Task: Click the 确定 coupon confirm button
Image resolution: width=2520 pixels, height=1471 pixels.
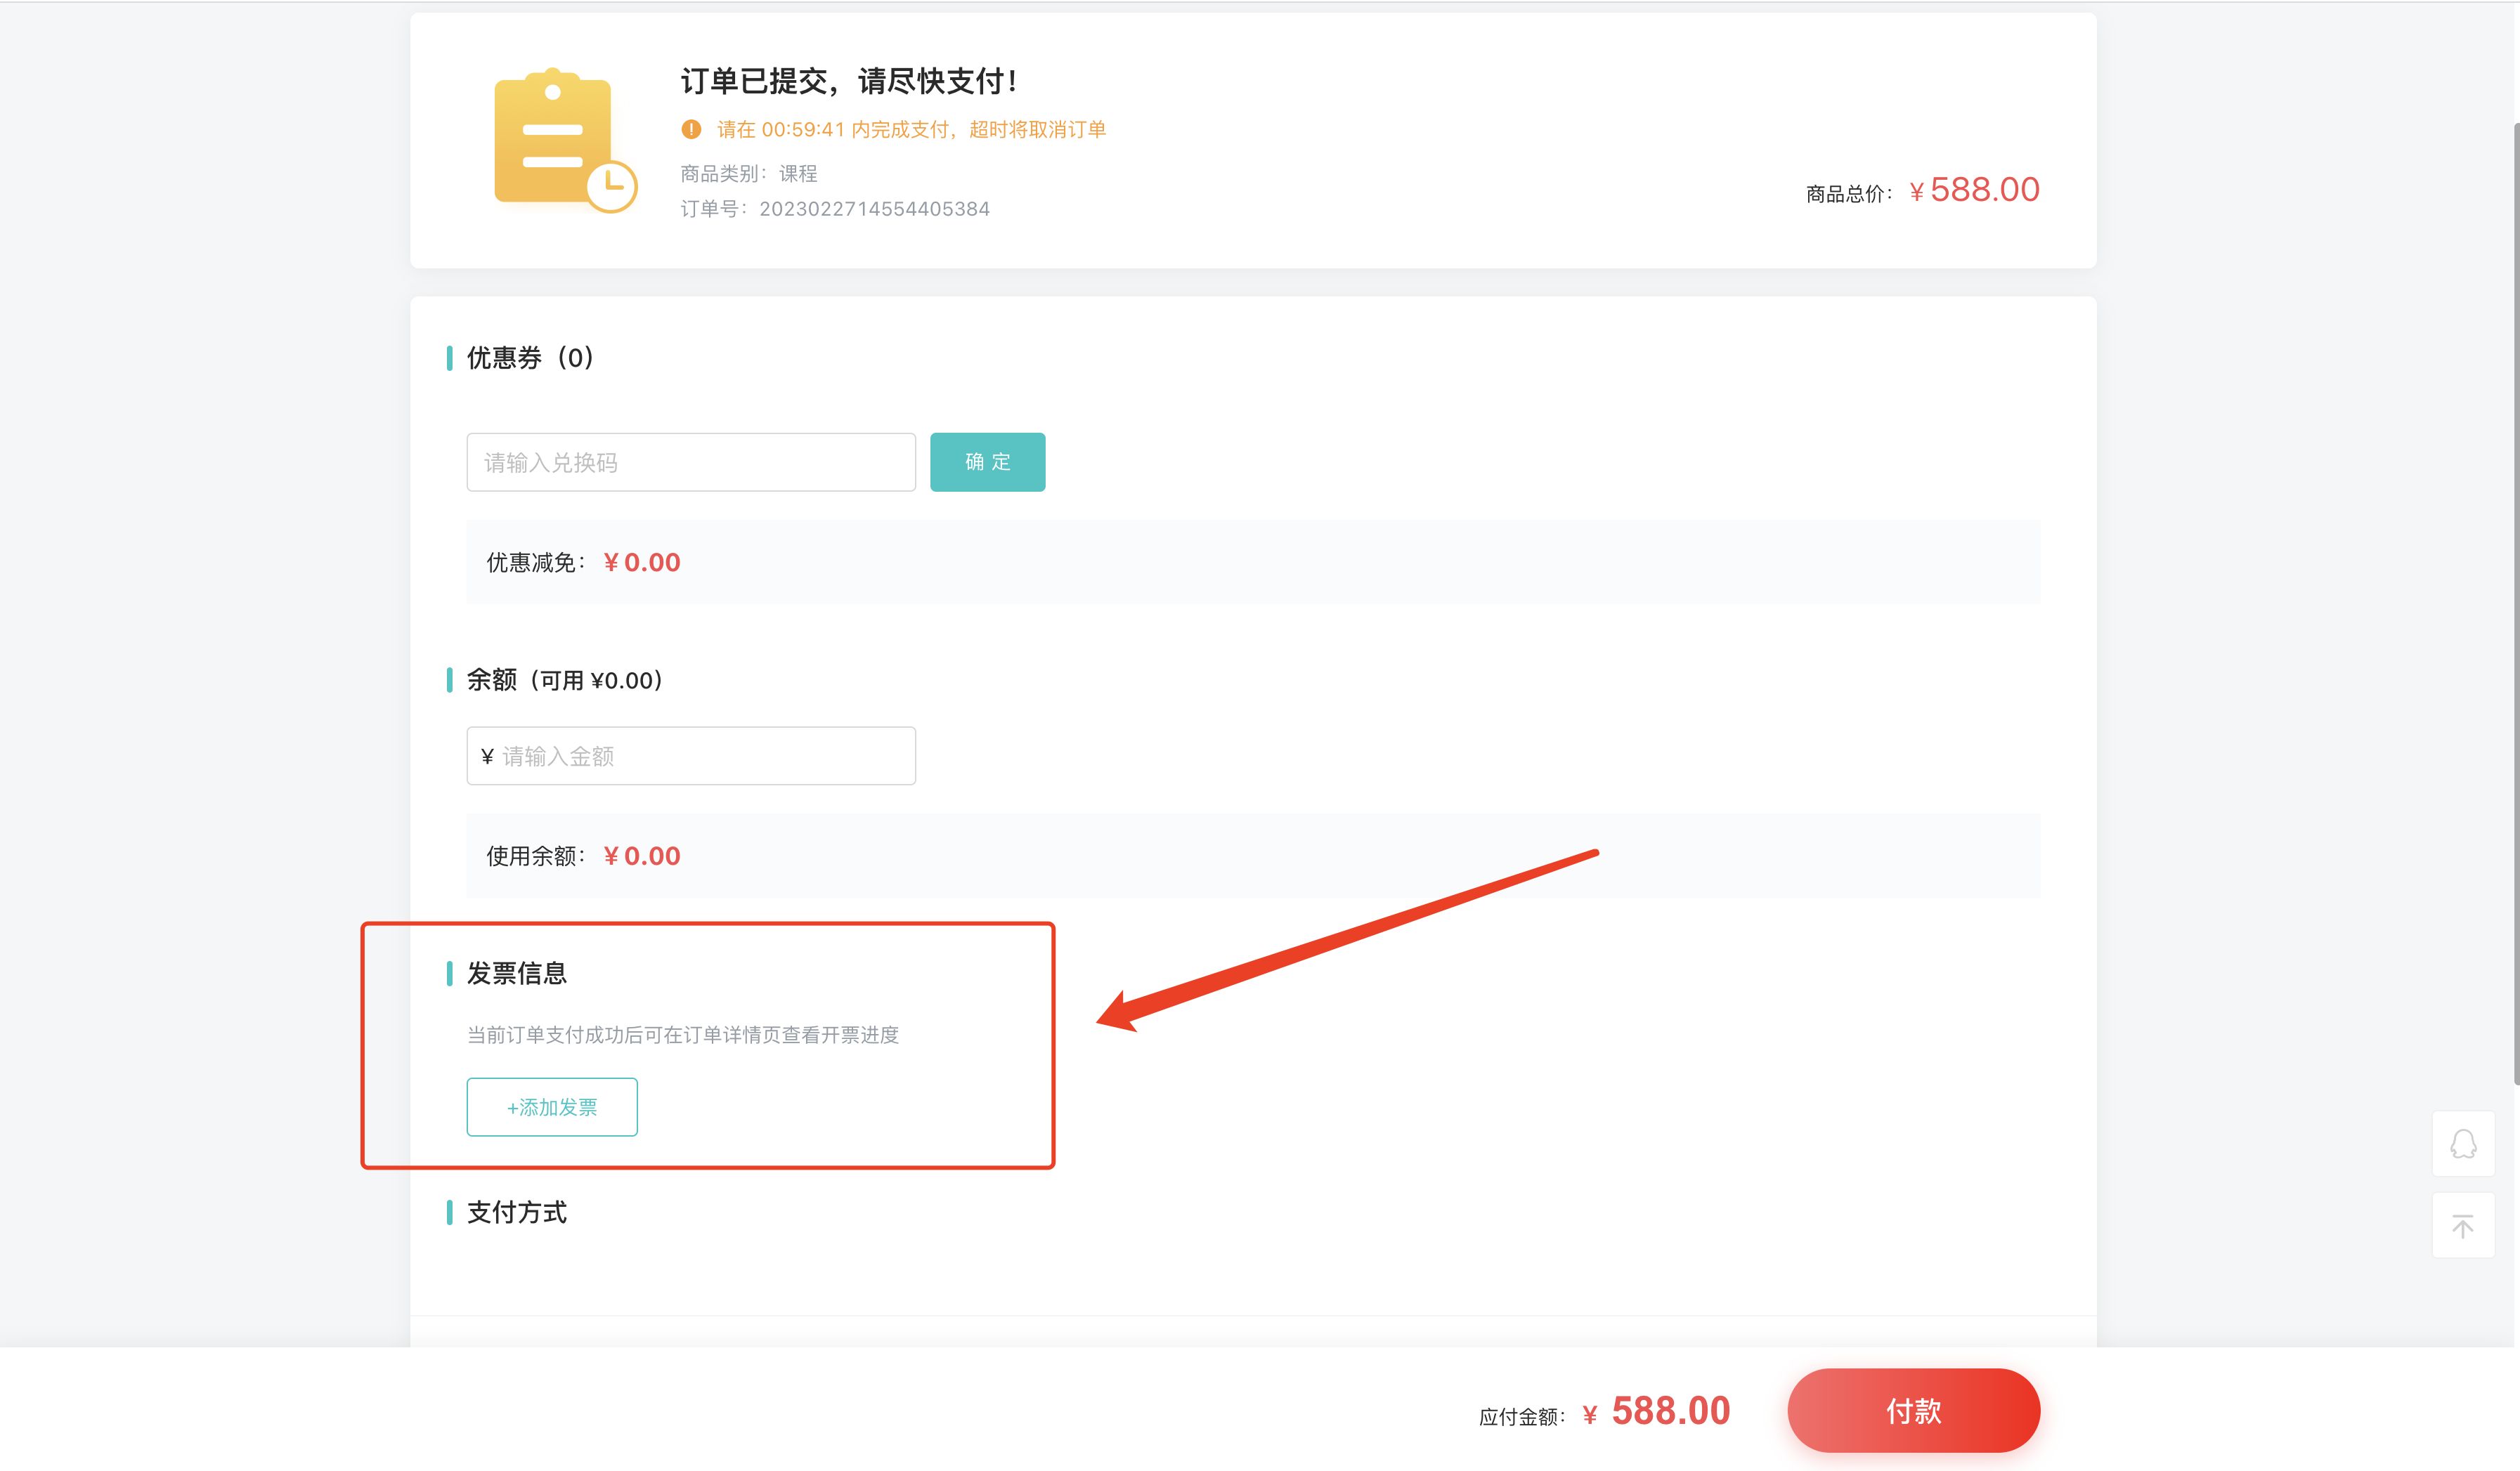Action: click(987, 462)
